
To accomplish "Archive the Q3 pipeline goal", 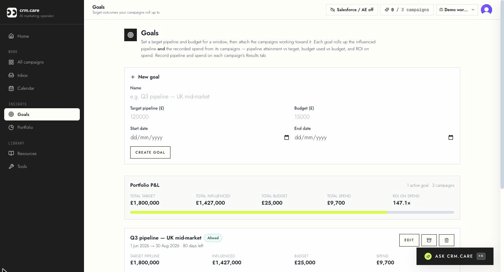I will [x=429, y=240].
